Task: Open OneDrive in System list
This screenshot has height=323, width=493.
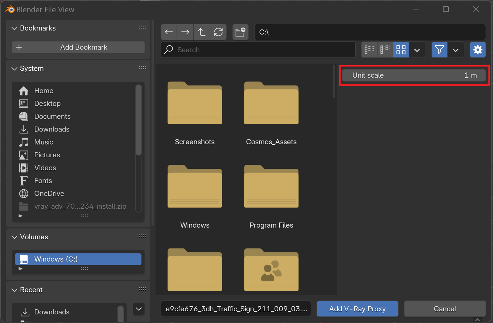Action: coord(75,194)
